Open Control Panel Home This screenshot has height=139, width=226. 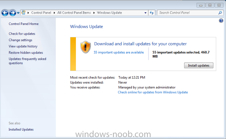pos(24,24)
